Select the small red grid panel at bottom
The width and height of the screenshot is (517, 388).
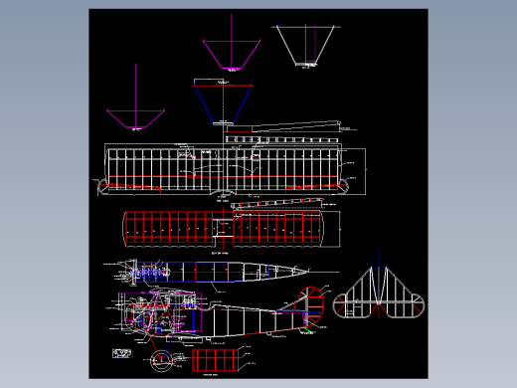(216, 360)
